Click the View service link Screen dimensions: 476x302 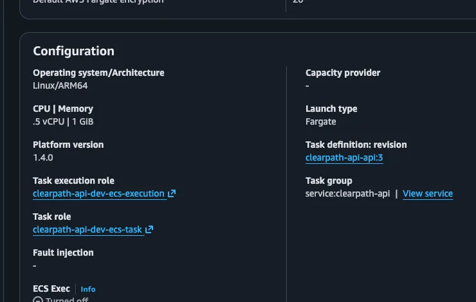click(427, 193)
